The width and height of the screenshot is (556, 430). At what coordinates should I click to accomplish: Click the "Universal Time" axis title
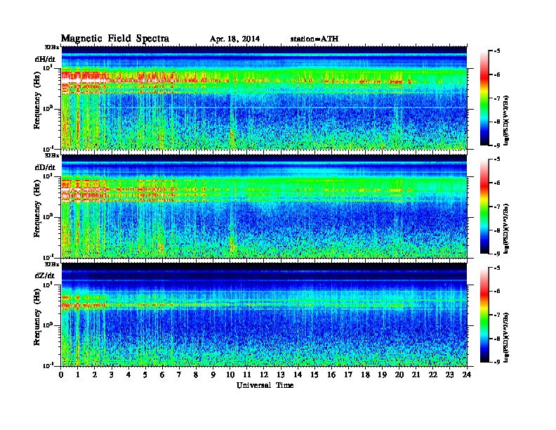(265, 385)
